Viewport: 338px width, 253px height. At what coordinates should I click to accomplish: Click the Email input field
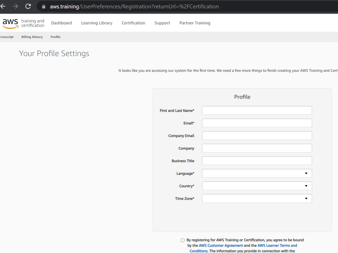pos(257,123)
